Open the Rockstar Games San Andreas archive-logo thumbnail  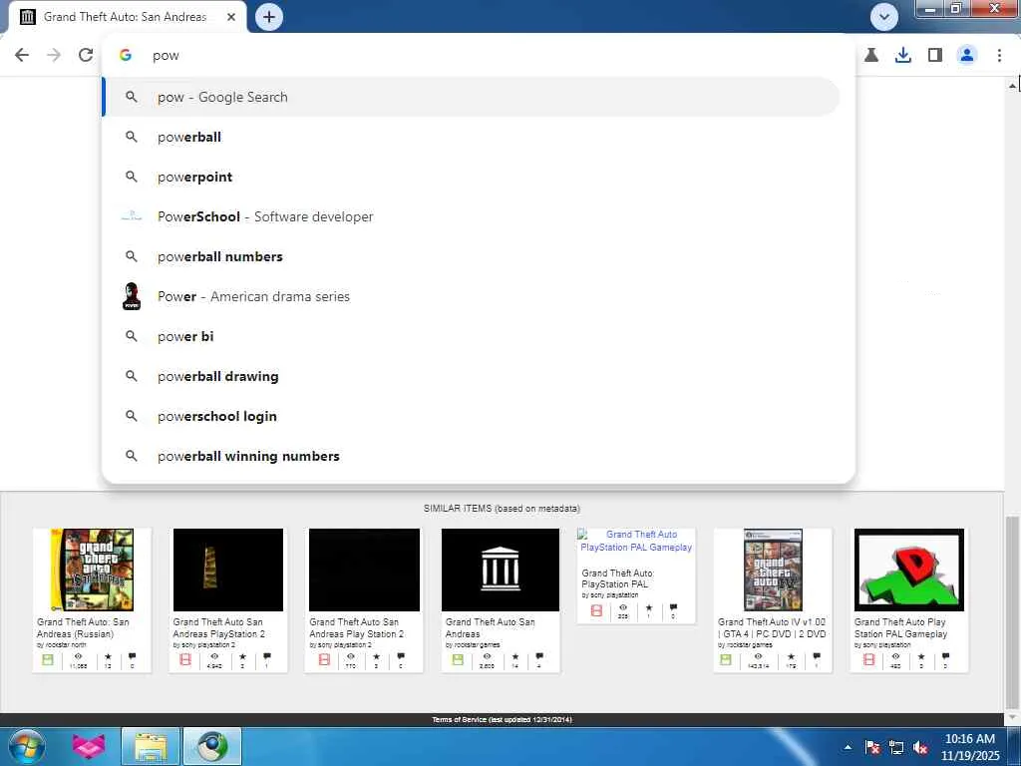pyautogui.click(x=501, y=570)
